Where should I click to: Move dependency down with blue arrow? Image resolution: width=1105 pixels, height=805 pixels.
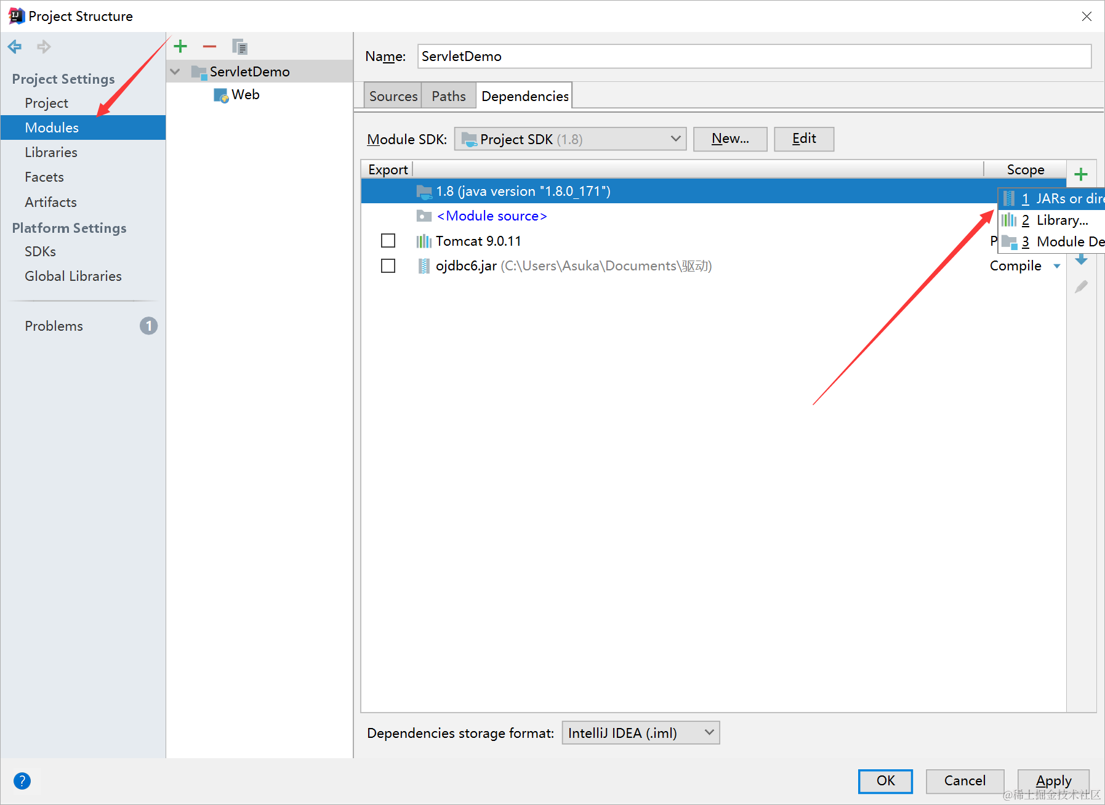1081,261
